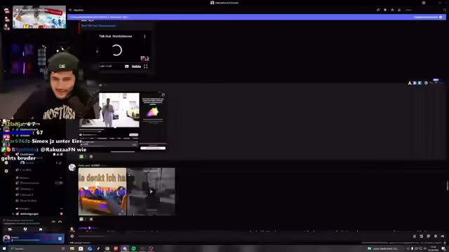The width and height of the screenshot is (449, 252).
Task: Expand the ankündigungen channel arrow
Action: pyautogui.click(x=13, y=213)
